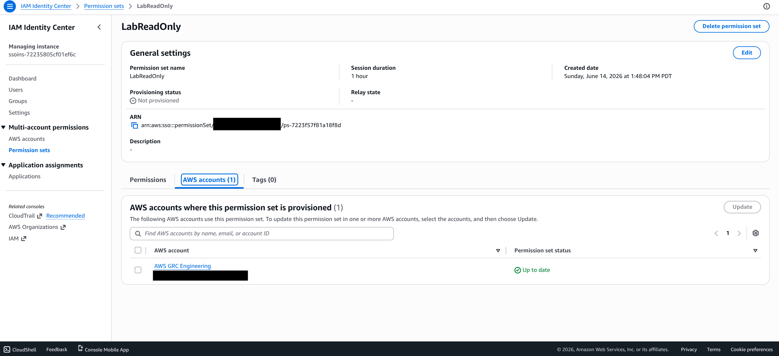
Task: Click Edit in General settings
Action: click(x=747, y=53)
